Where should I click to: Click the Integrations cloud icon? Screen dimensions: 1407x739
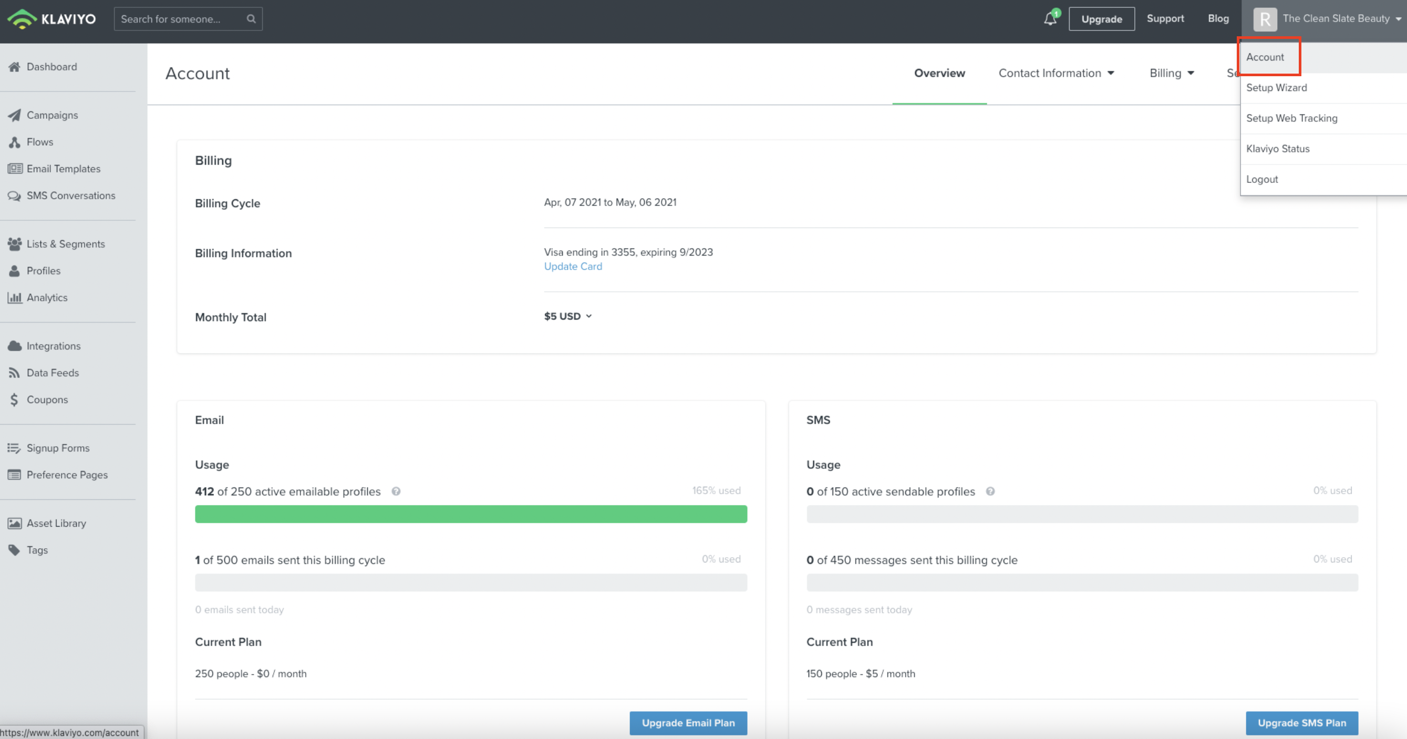click(x=15, y=346)
